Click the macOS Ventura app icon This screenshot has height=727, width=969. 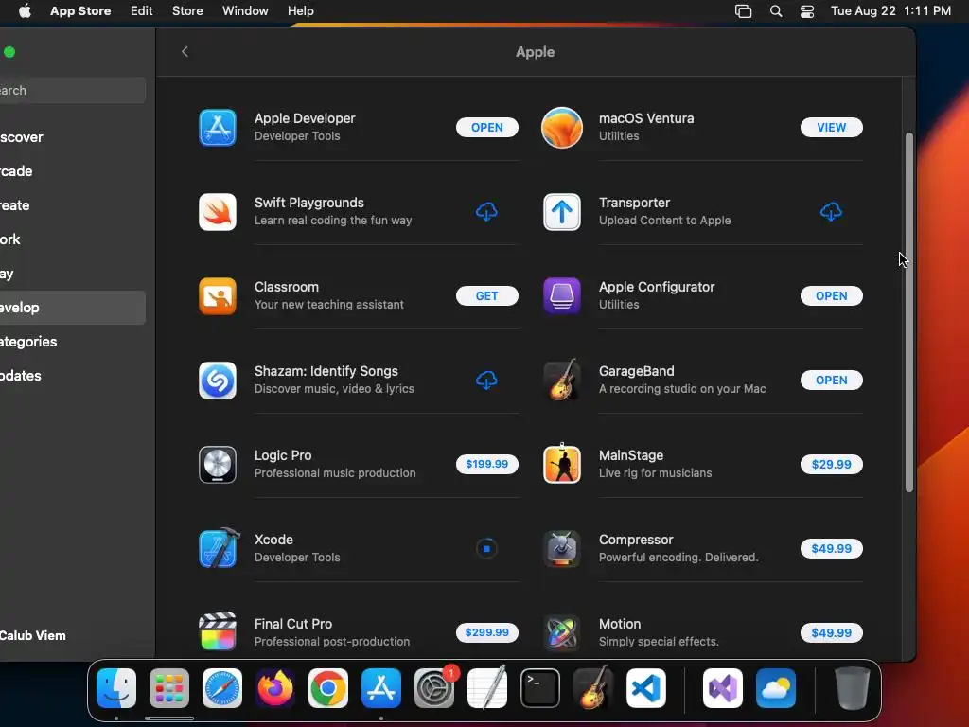562,128
